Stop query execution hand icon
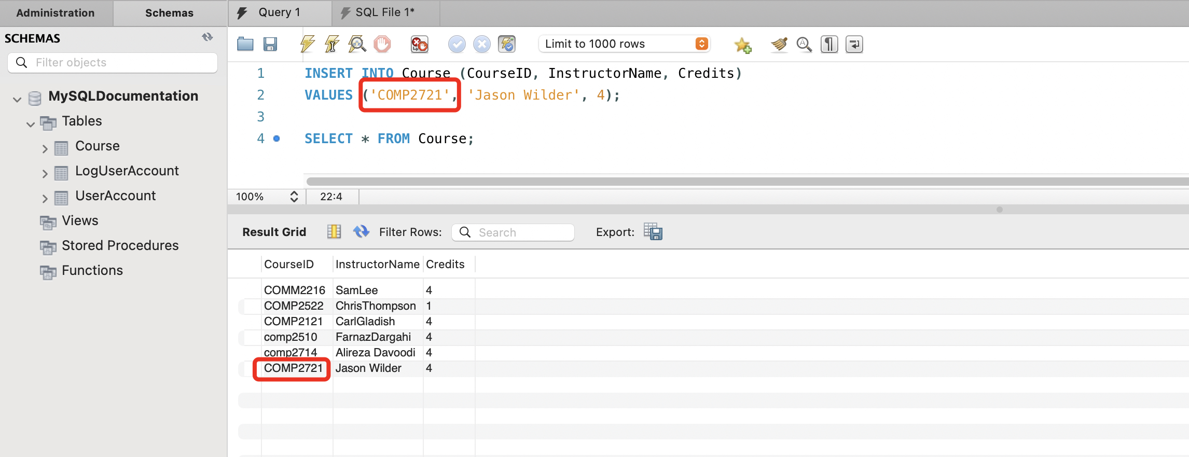The image size is (1189, 457). (x=382, y=44)
